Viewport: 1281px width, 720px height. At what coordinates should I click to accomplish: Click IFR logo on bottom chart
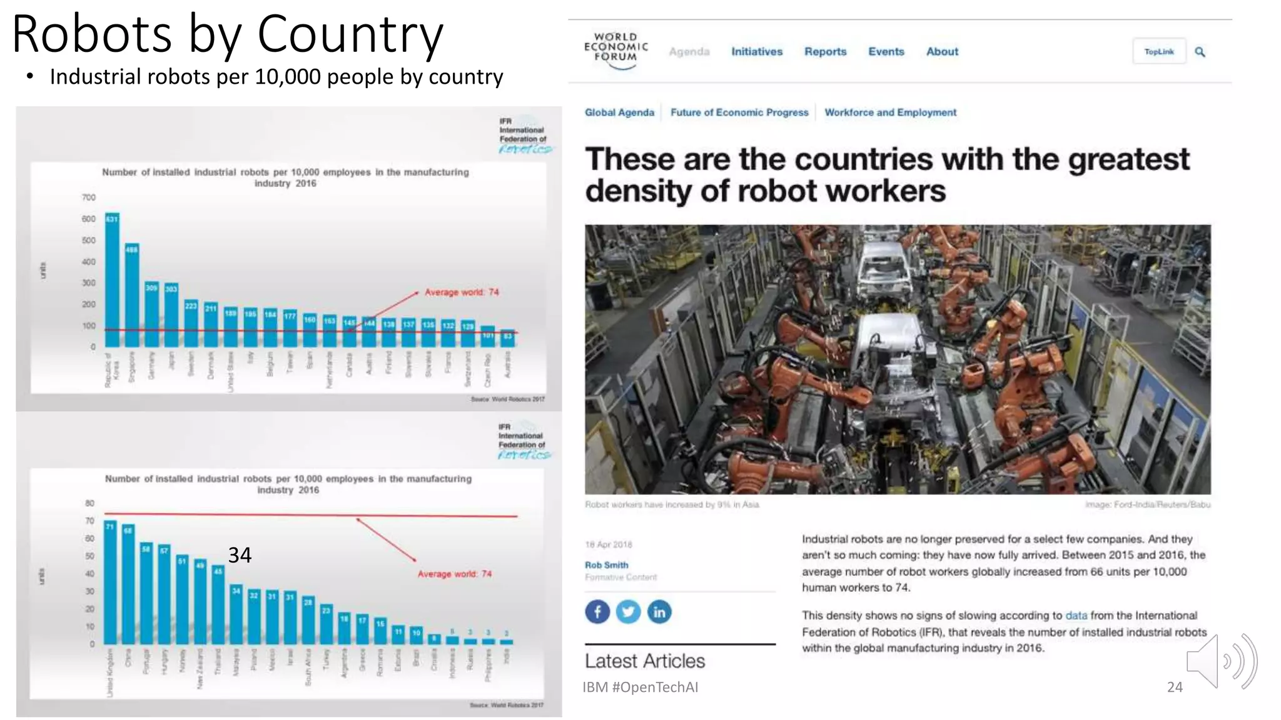524,441
